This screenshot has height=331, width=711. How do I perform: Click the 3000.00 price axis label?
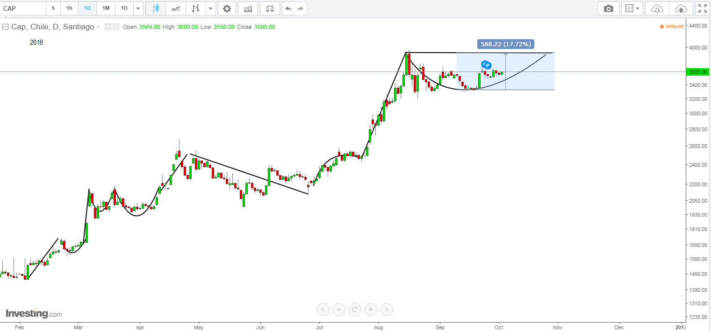697,113
